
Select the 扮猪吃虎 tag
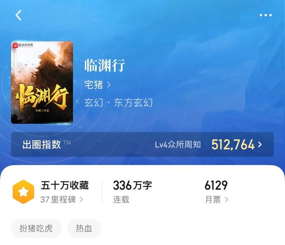(x=37, y=228)
